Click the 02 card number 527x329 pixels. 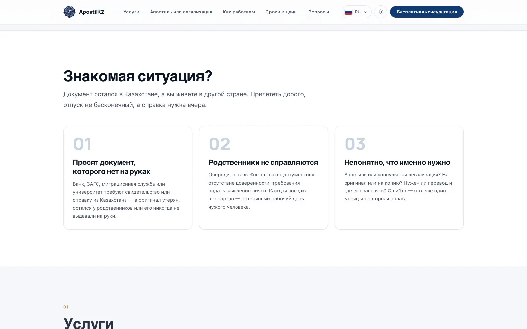tap(220, 144)
